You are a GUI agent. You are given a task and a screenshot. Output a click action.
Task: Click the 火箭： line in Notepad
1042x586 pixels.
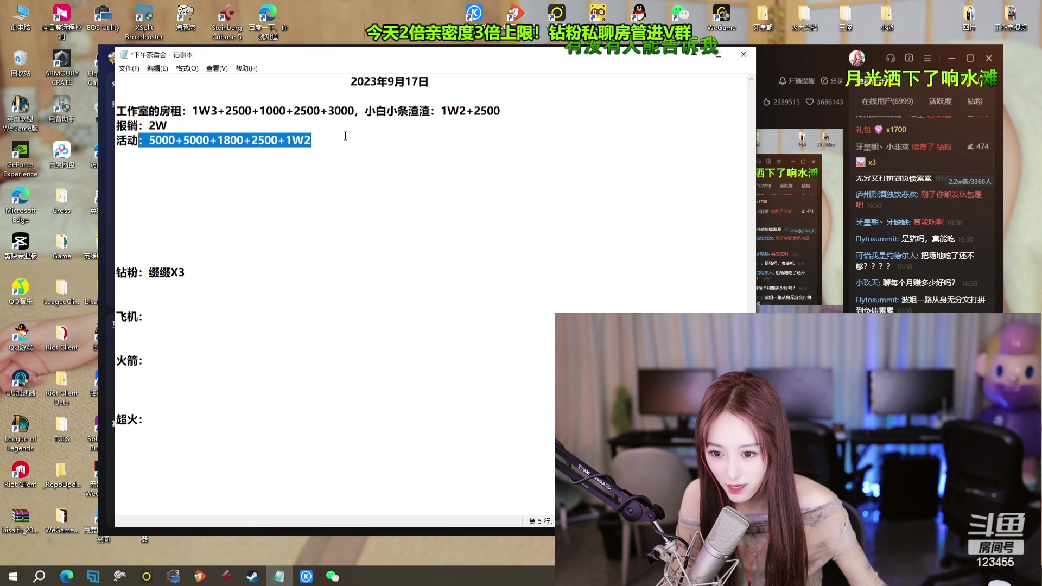click(x=129, y=361)
